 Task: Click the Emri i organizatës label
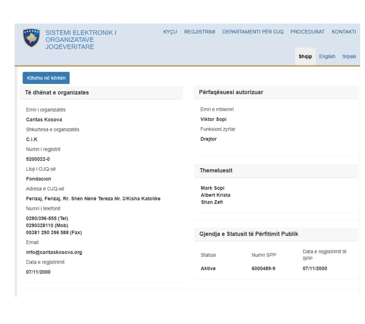[46, 110]
